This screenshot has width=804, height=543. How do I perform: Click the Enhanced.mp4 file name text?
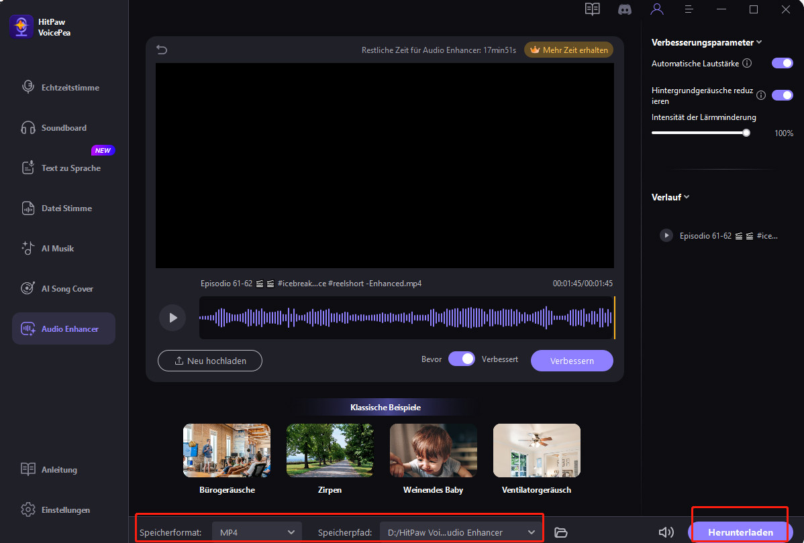(x=311, y=284)
